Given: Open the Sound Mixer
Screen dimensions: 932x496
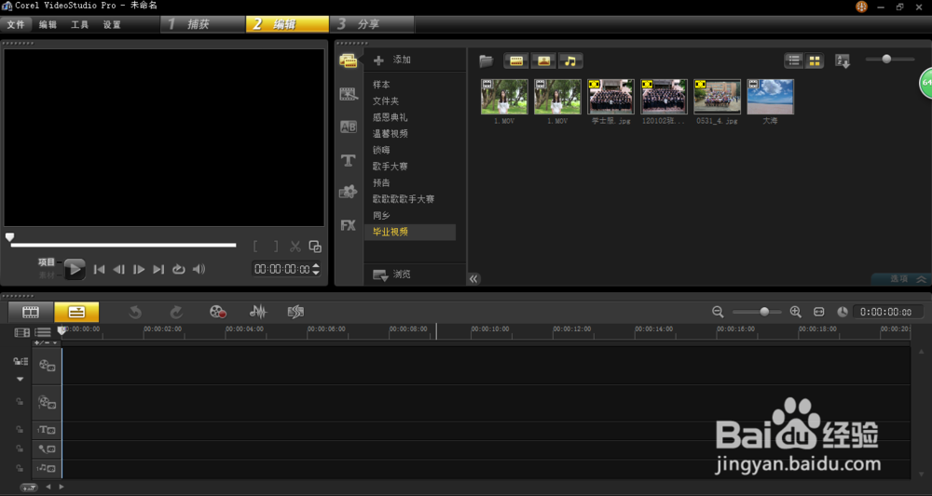Looking at the screenshot, I should click(x=257, y=312).
